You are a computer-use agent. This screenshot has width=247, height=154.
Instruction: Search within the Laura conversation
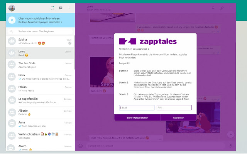pos(213,8)
